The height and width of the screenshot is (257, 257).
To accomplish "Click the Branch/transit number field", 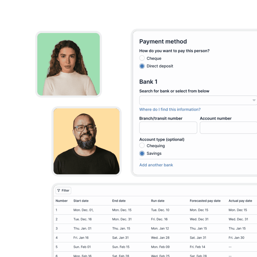I will click(x=168, y=128).
